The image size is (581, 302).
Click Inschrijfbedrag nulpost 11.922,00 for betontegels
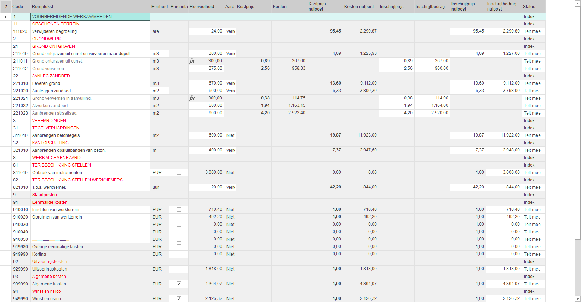(504, 135)
